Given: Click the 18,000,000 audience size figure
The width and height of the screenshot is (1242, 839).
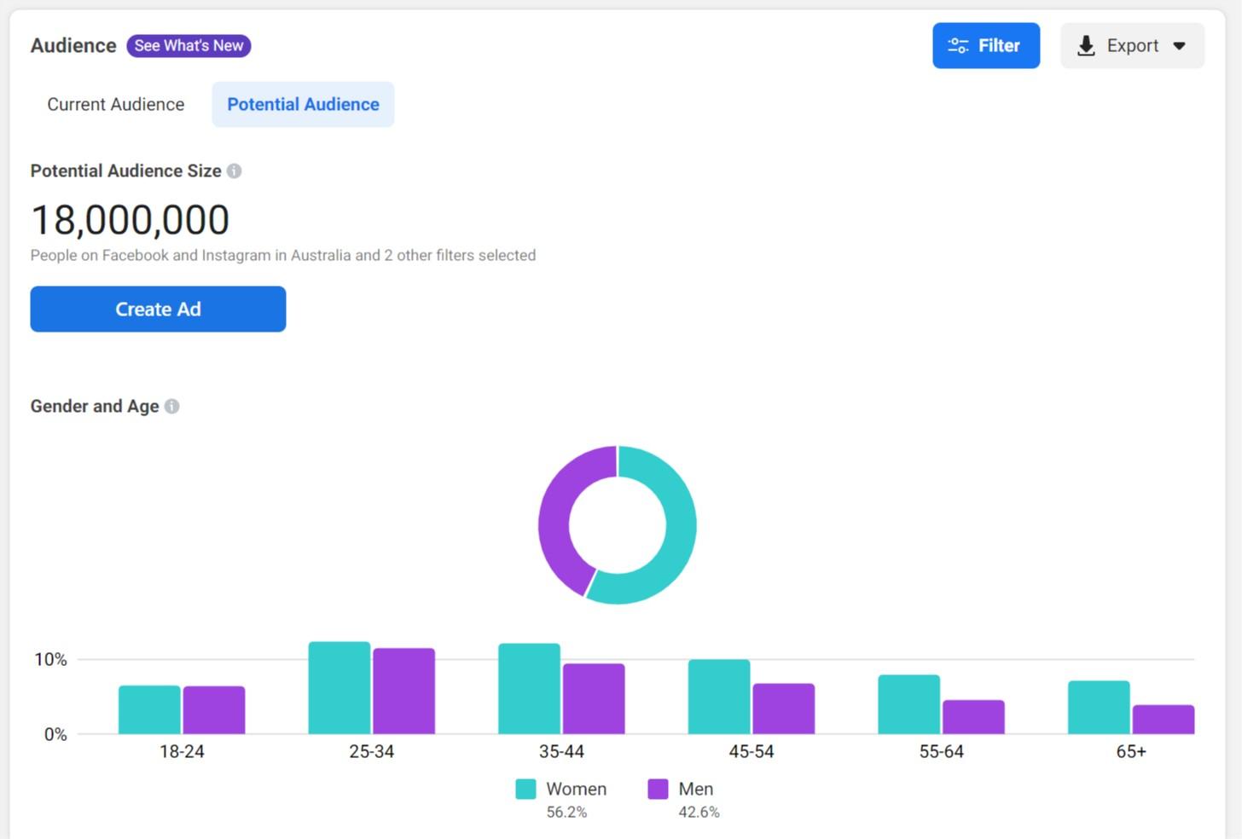Looking at the screenshot, I should [130, 219].
